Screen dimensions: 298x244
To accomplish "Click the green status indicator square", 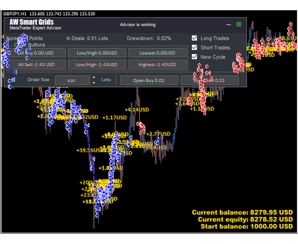I will (239, 24).
